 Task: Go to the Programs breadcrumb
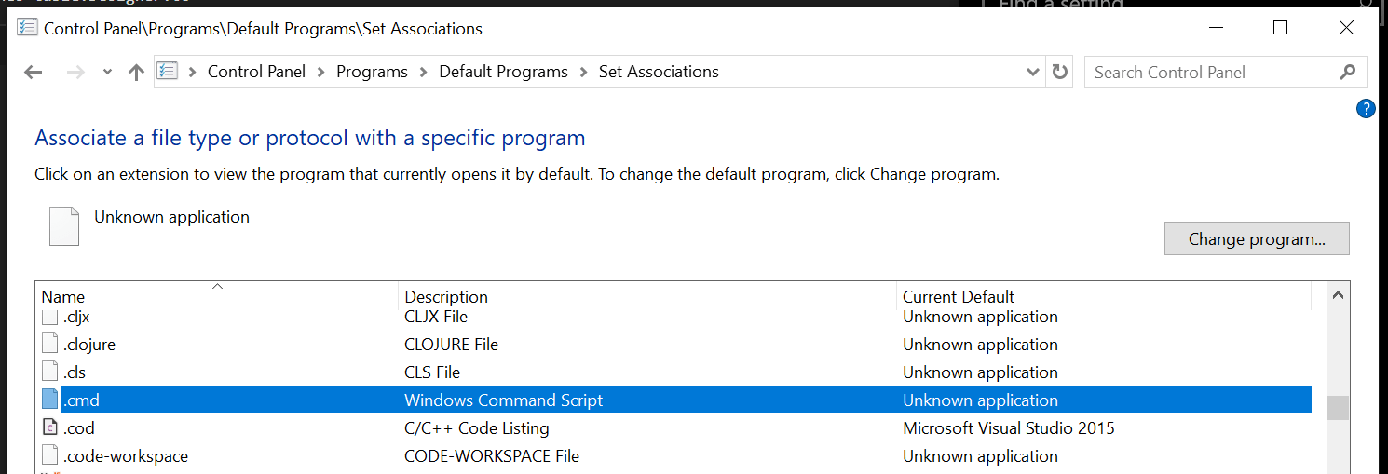coord(372,72)
